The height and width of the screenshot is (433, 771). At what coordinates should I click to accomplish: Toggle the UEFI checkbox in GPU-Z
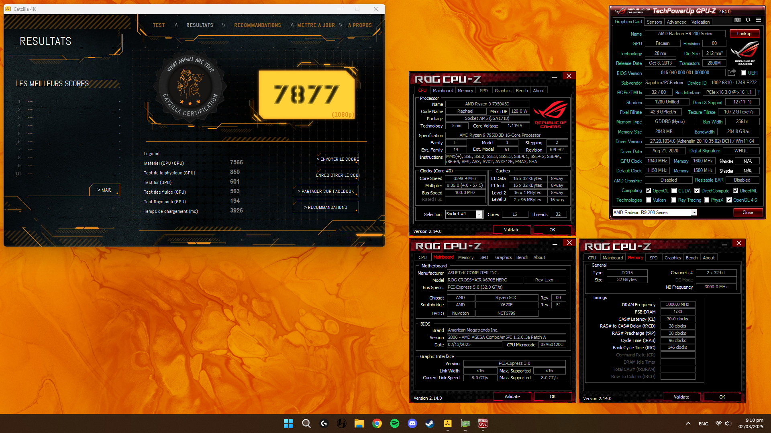click(743, 73)
